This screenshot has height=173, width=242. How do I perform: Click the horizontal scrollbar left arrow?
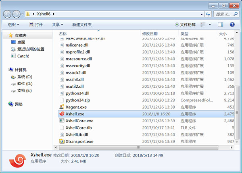coord(56,147)
